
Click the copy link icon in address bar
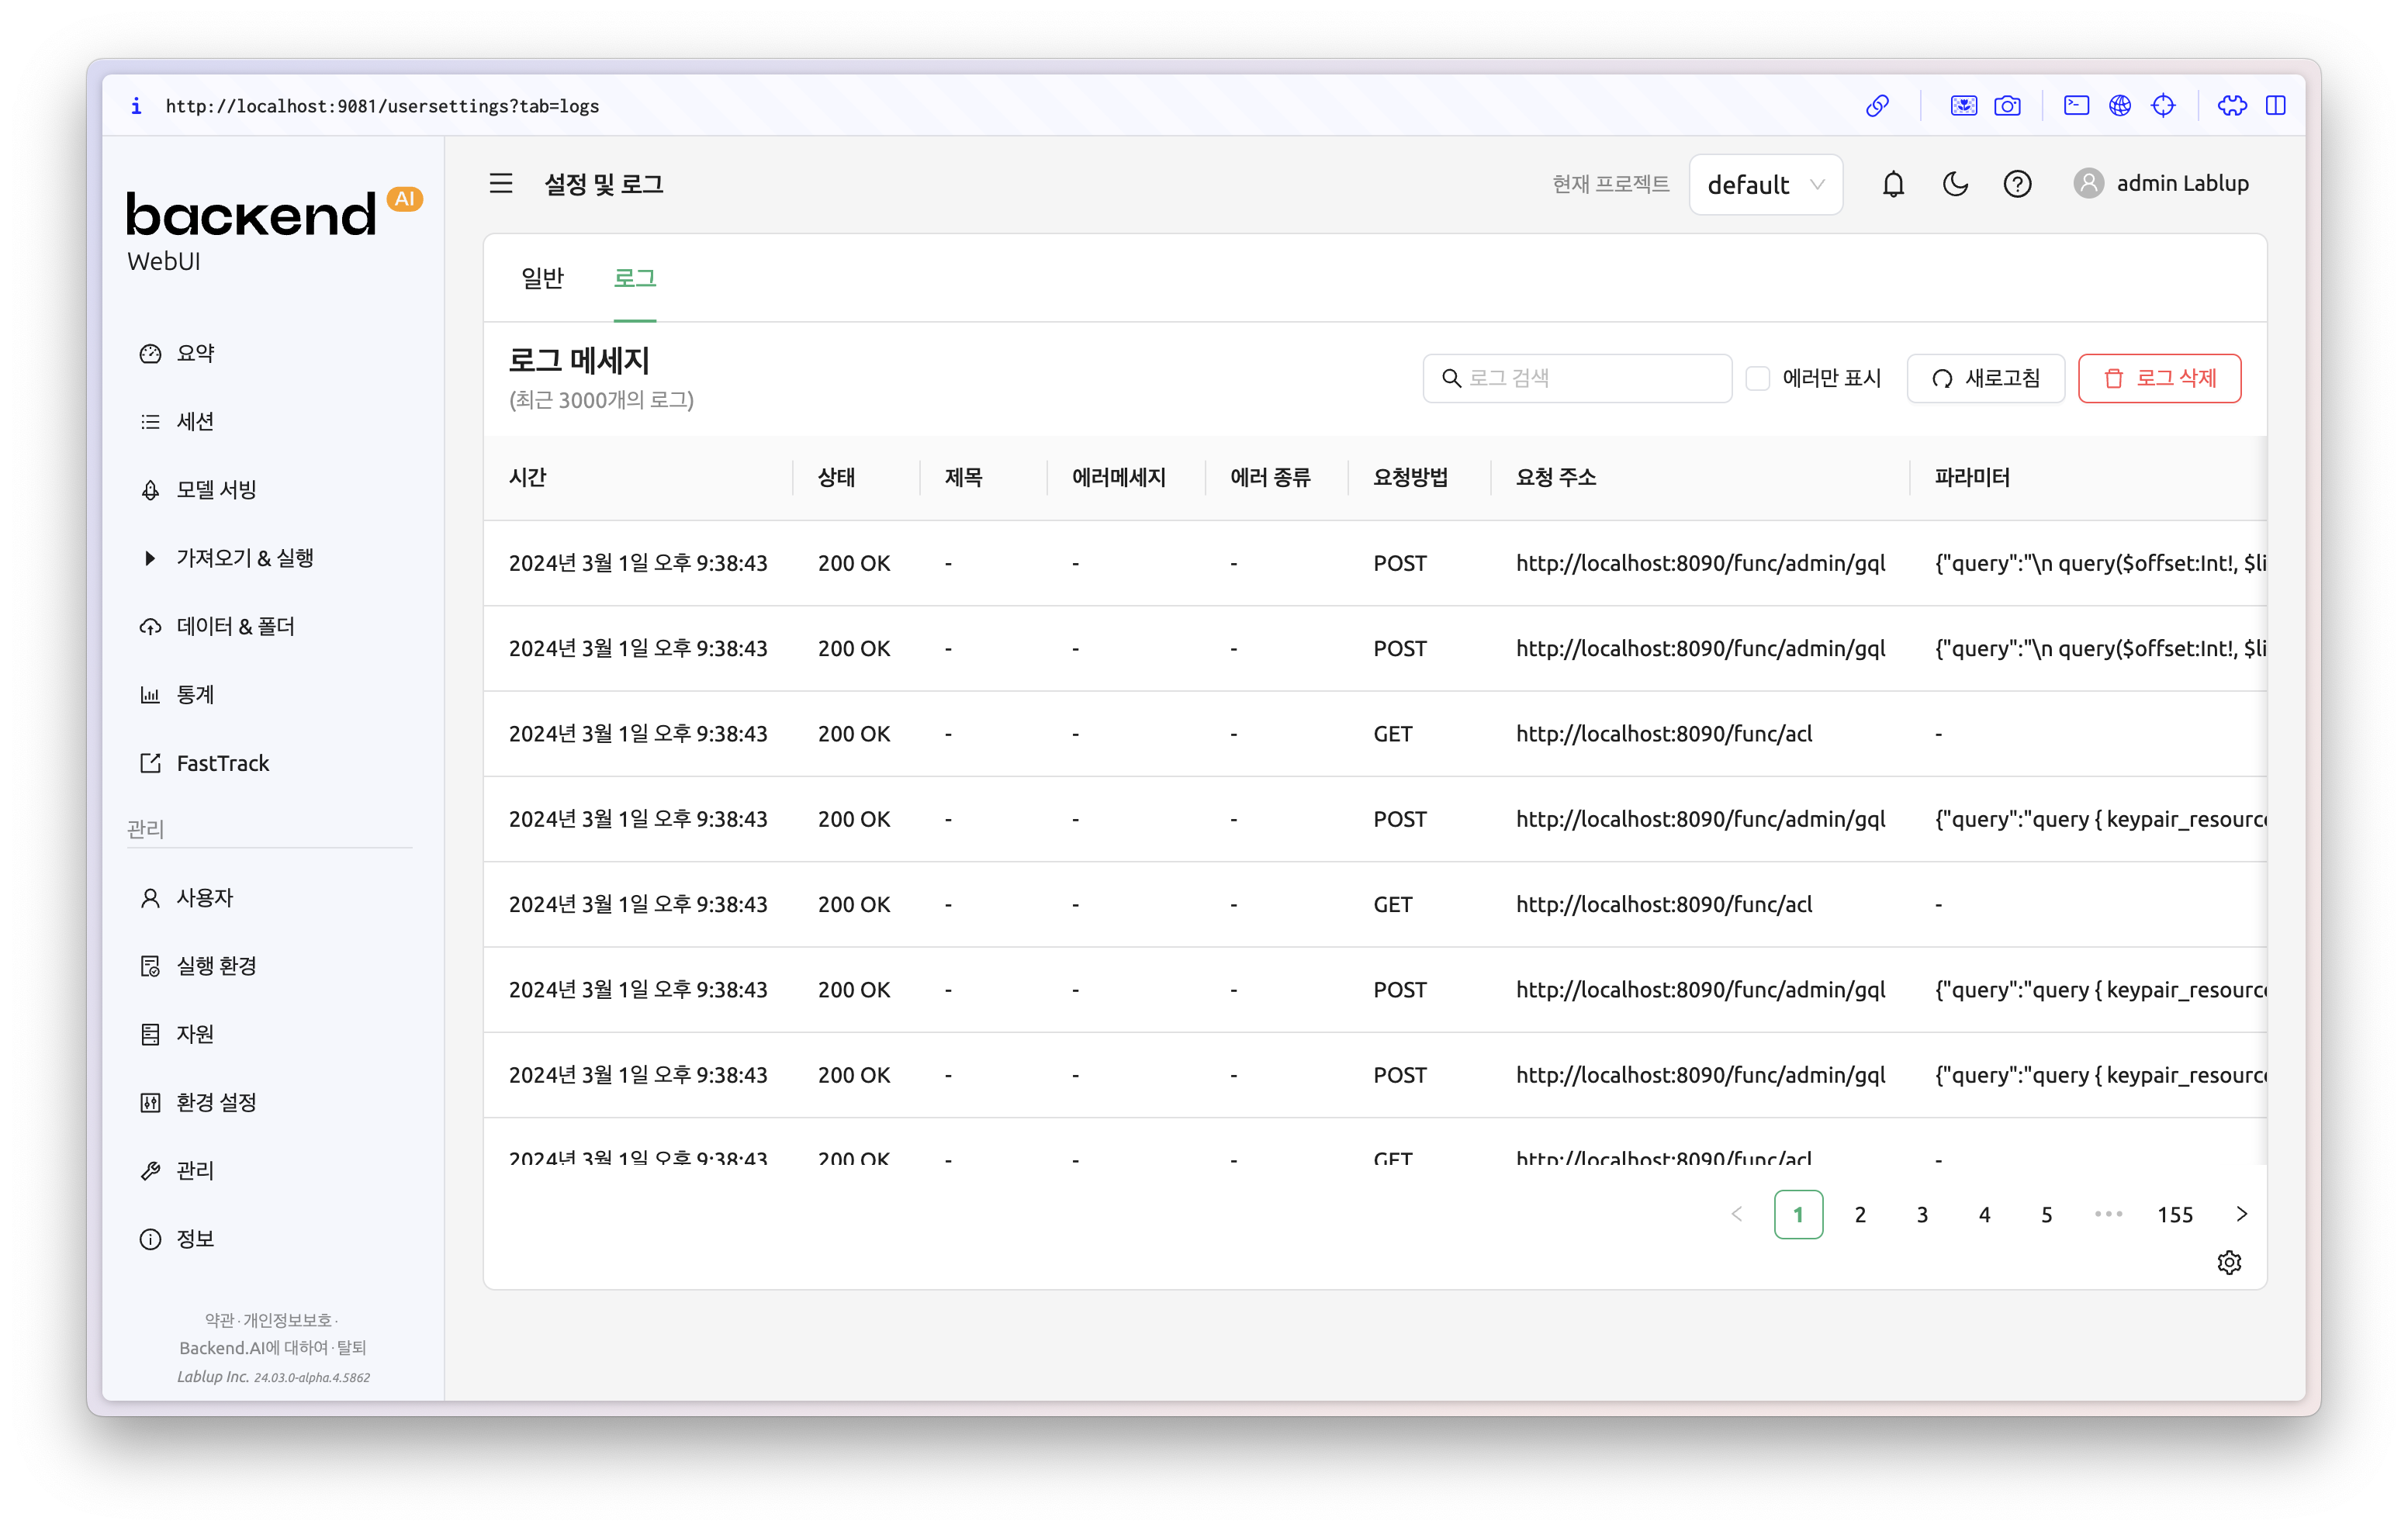(1877, 105)
